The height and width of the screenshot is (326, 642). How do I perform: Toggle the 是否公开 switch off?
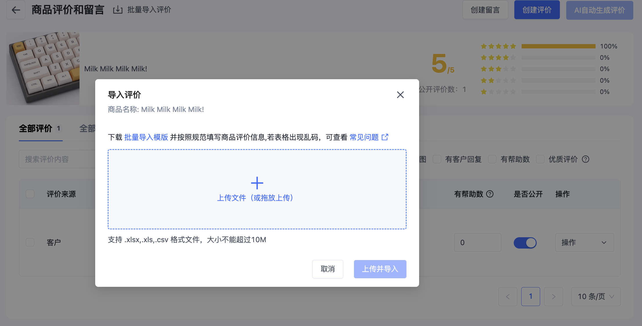pos(525,243)
